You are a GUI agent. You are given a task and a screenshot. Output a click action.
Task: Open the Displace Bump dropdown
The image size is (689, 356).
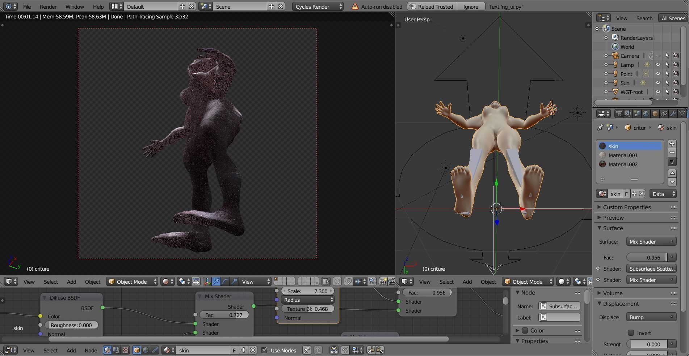tap(651, 317)
